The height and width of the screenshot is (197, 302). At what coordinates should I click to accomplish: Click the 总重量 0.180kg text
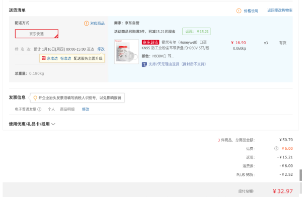point(30,73)
